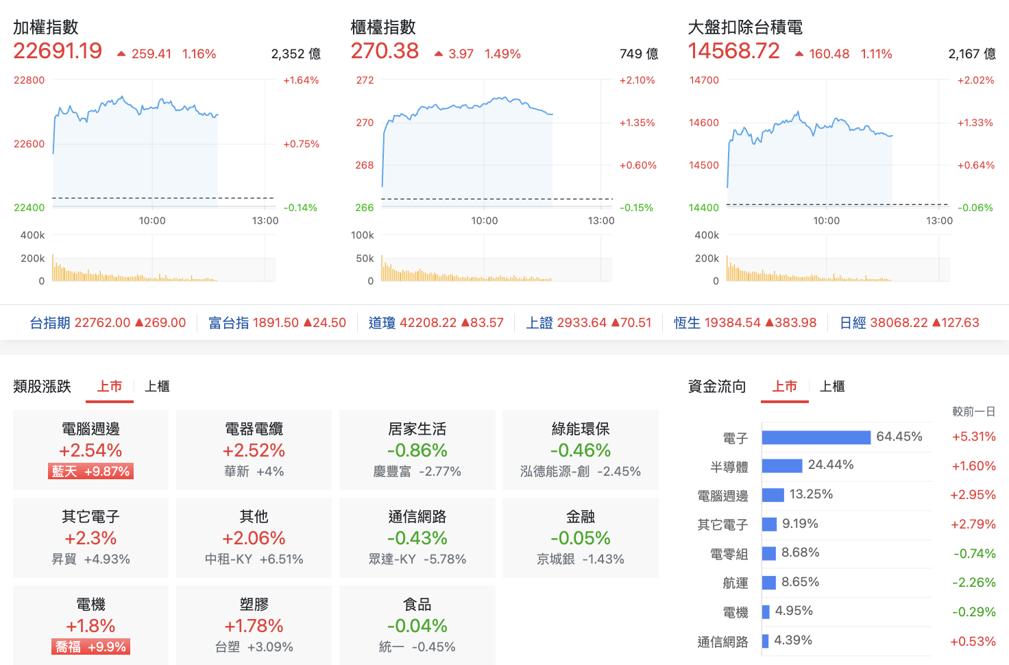Click the 慶豐富 -2.77% stock label

[x=417, y=472]
